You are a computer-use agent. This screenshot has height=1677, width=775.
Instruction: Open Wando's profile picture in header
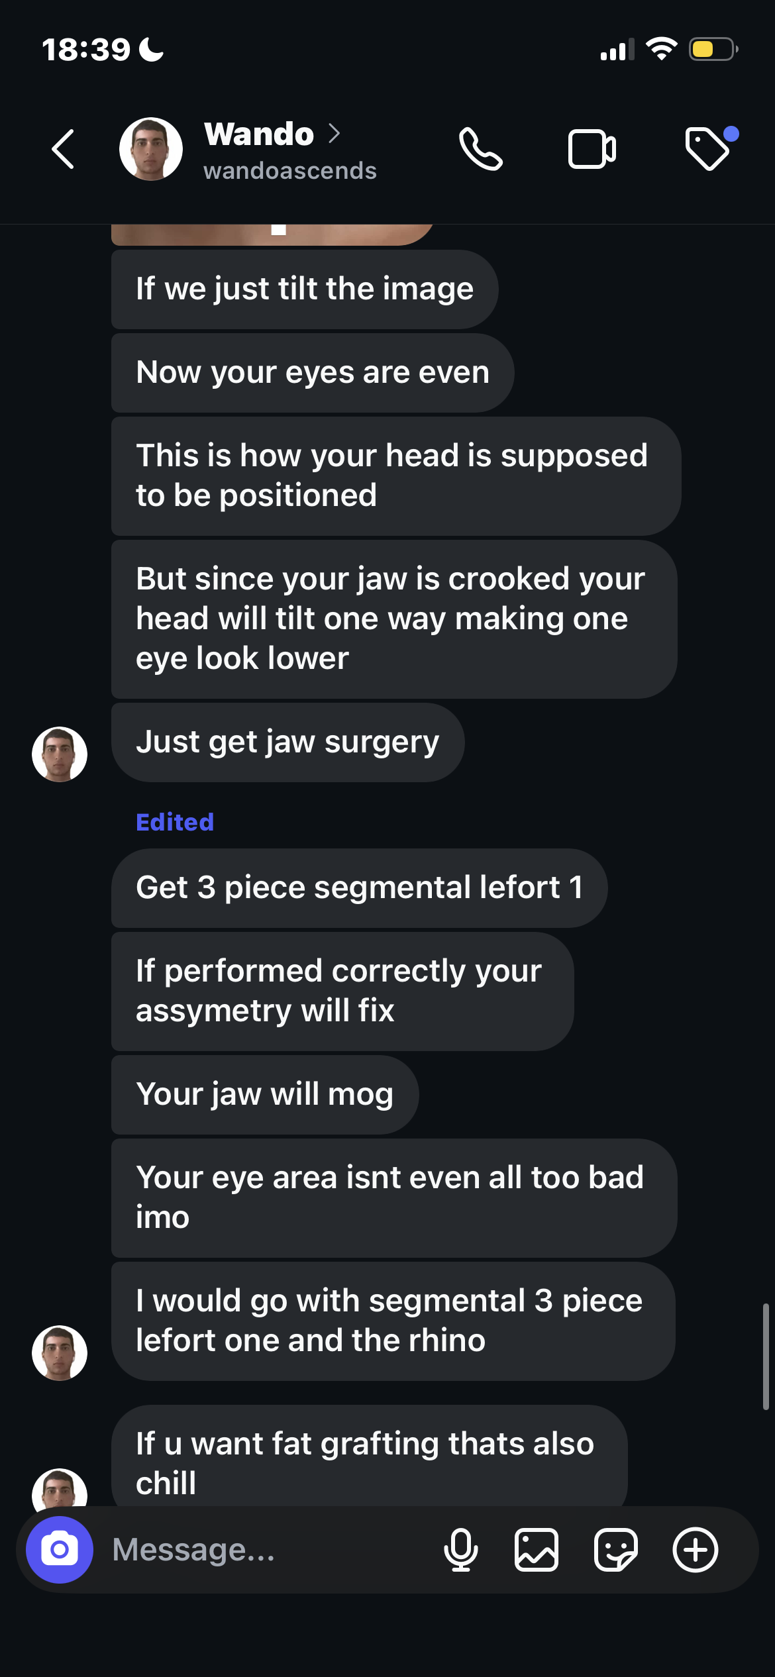click(151, 149)
